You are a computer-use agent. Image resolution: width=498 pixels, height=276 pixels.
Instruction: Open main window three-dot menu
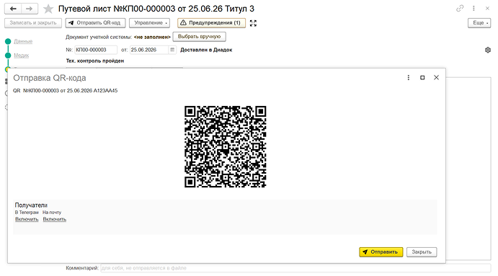pos(473,9)
